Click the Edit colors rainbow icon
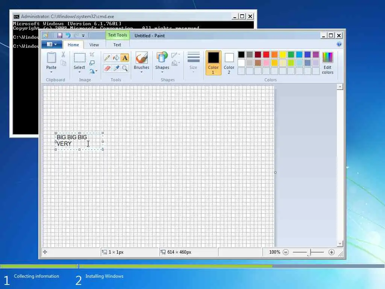Viewport: 385px width, 289px height. pos(327,58)
